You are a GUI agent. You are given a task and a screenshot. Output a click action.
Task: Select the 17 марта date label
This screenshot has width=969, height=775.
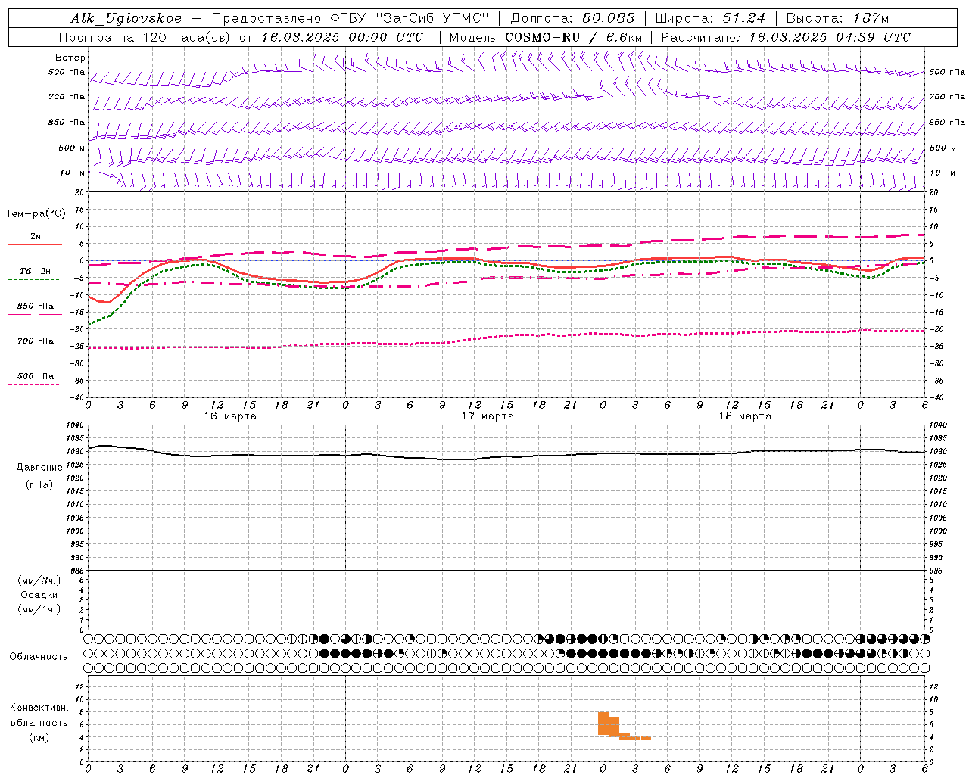point(488,416)
